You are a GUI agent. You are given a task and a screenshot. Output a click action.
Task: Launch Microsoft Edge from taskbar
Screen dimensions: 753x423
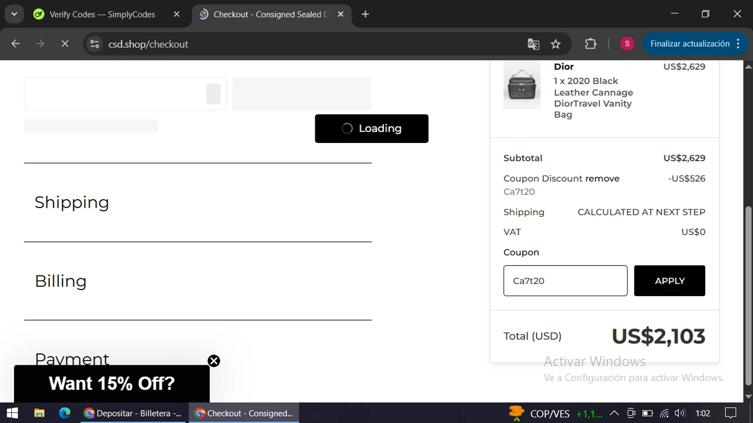click(x=65, y=413)
